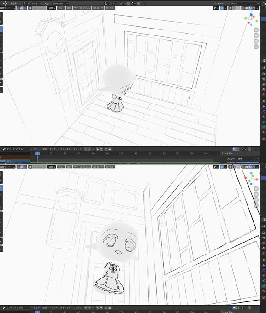Open ブレンド 標準 blend mode dropdown
The height and width of the screenshot is (313, 266).
[x=248, y=159]
